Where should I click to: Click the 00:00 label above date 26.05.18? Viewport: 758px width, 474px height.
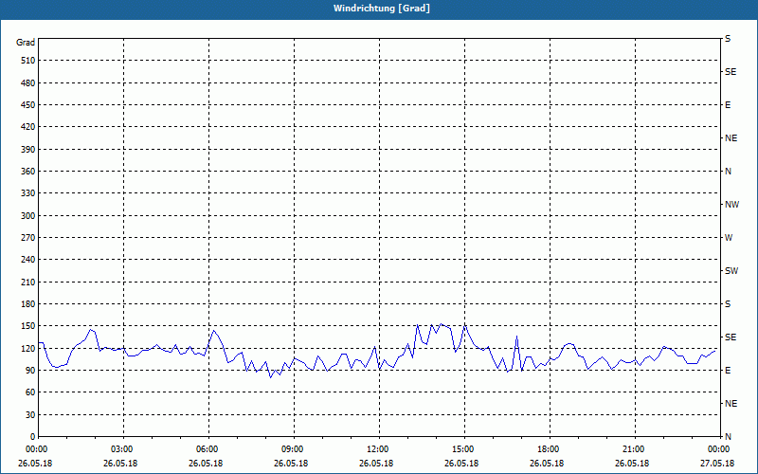pyautogui.click(x=37, y=449)
